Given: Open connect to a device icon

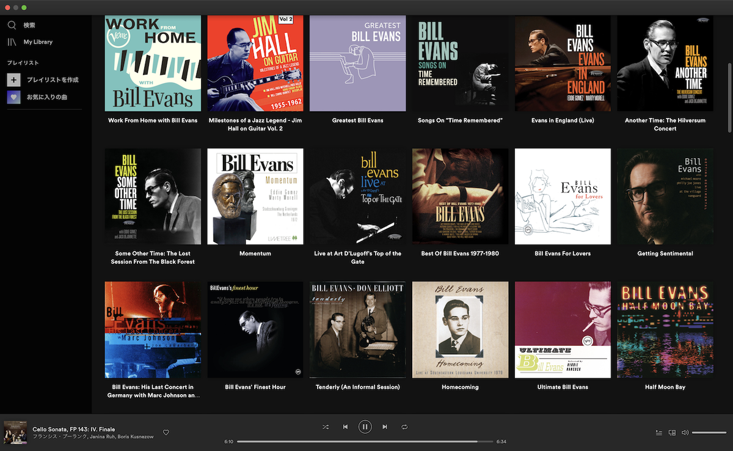Looking at the screenshot, I should [x=673, y=433].
